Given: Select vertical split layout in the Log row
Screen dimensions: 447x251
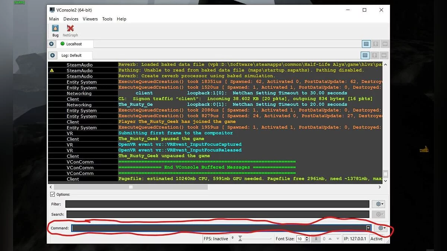Looking at the screenshot, I should pos(375,55).
